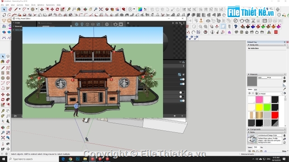This screenshot has width=289, height=162.
Task: Click the Windows Start button
Action: pyautogui.click(x=4, y=159)
